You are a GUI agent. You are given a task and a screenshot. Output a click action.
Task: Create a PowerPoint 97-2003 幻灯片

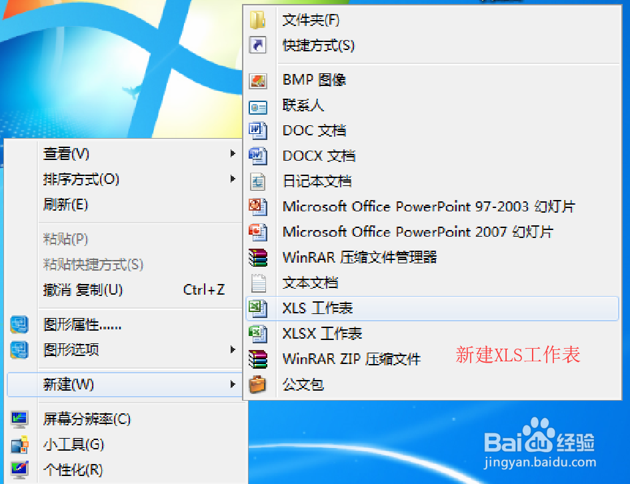coord(432,207)
